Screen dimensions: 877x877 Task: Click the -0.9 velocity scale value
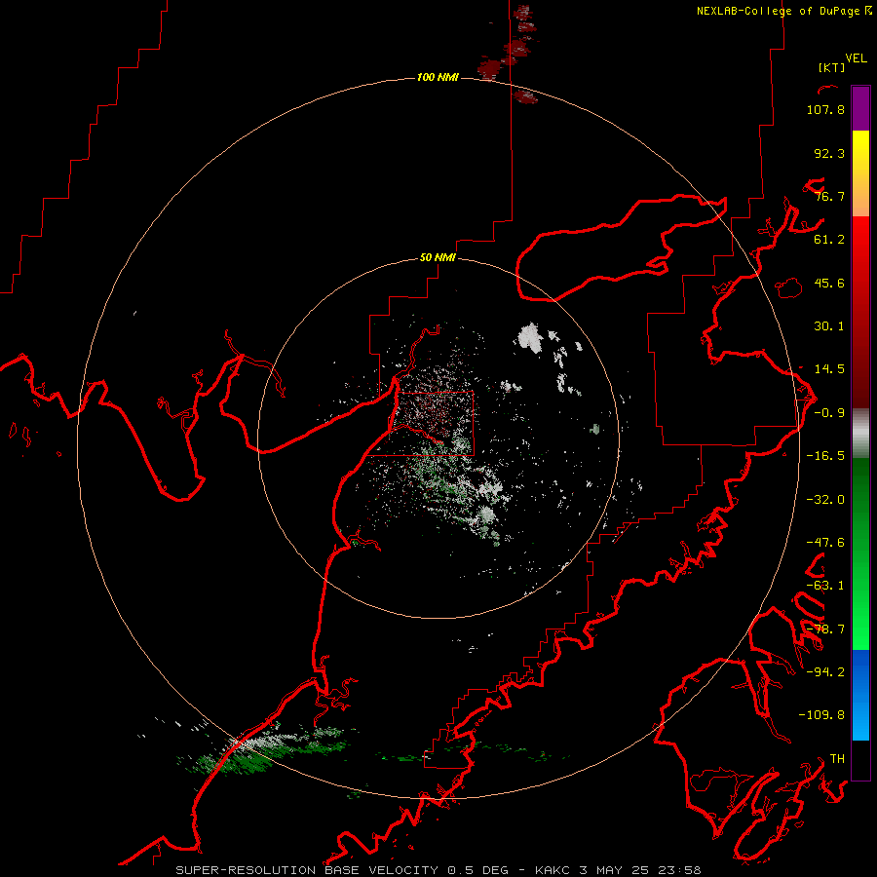click(x=829, y=413)
